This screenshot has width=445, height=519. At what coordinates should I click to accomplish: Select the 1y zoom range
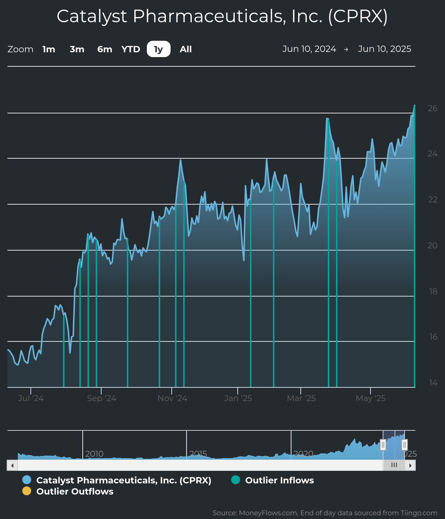click(159, 49)
